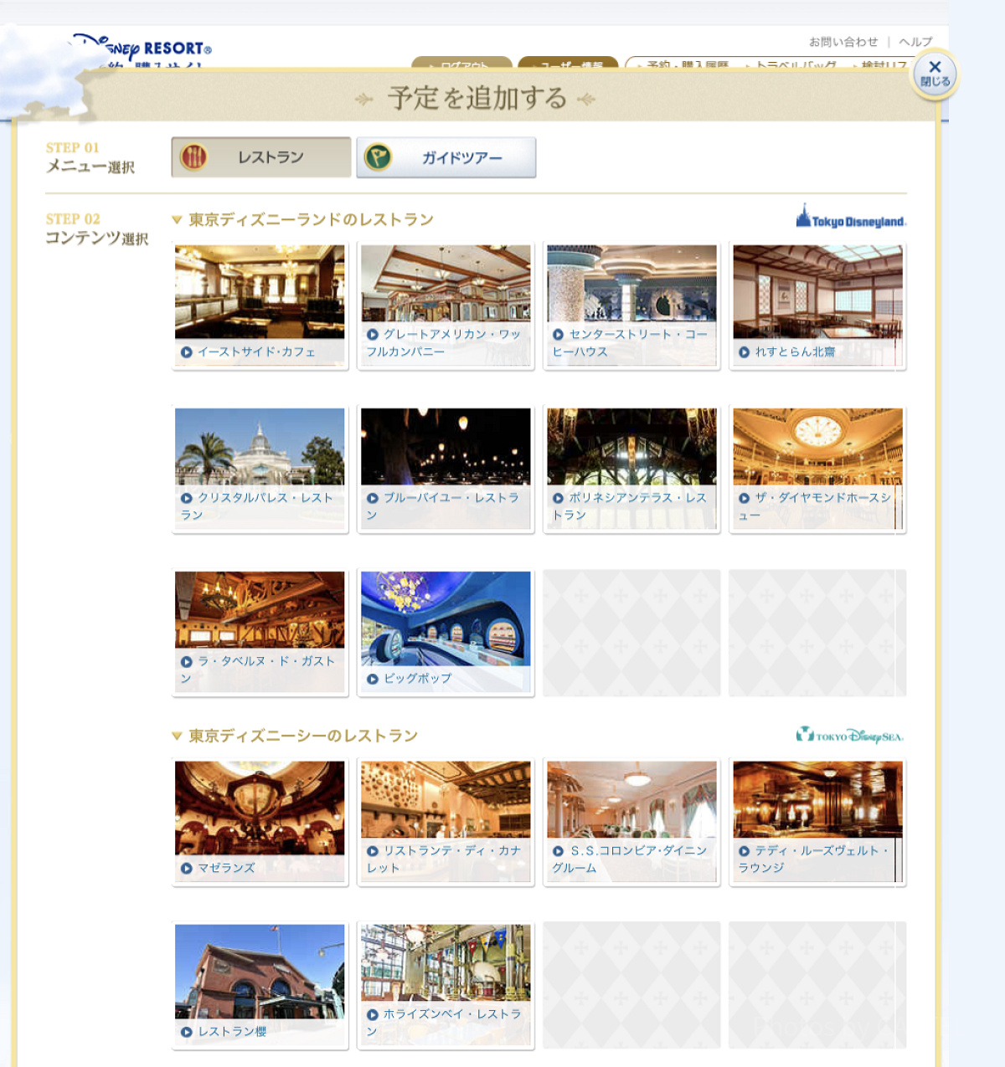Select the ガイドツアー menu tab
This screenshot has width=1005, height=1067.
(446, 157)
